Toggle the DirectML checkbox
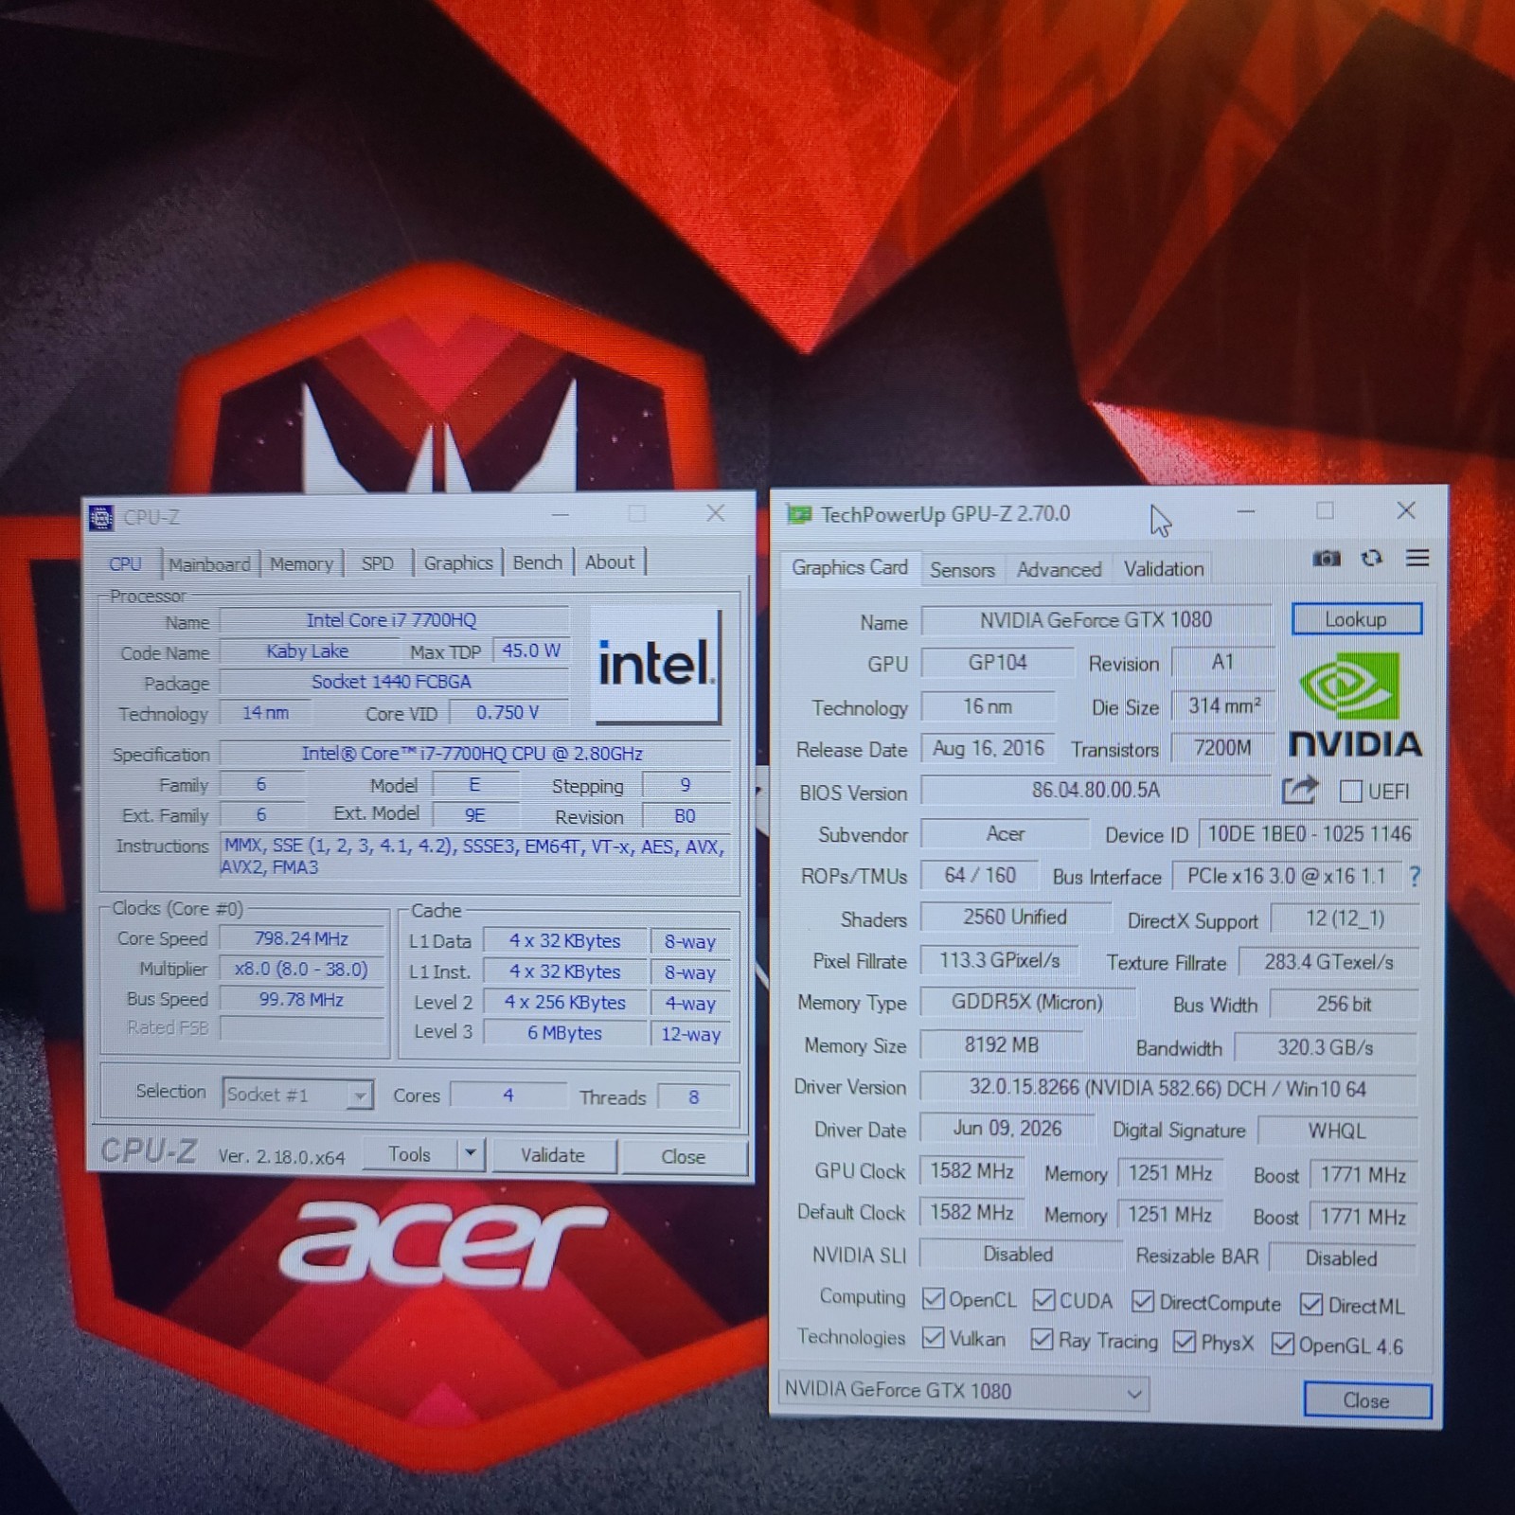 coord(1310,1304)
